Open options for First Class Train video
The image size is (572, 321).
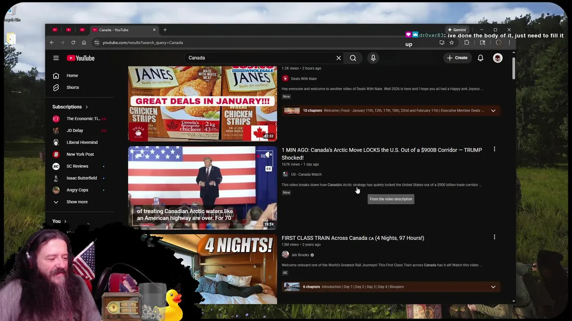coord(494,237)
